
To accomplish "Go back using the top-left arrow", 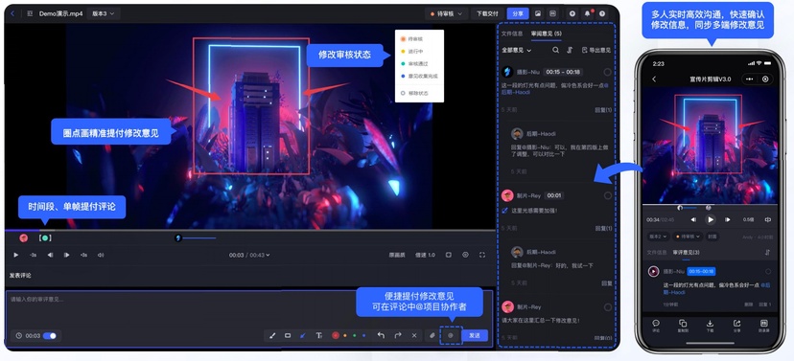I will [x=12, y=13].
